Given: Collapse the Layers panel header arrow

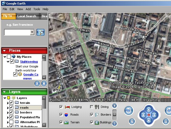Looking at the screenshot, I should 4,92.
